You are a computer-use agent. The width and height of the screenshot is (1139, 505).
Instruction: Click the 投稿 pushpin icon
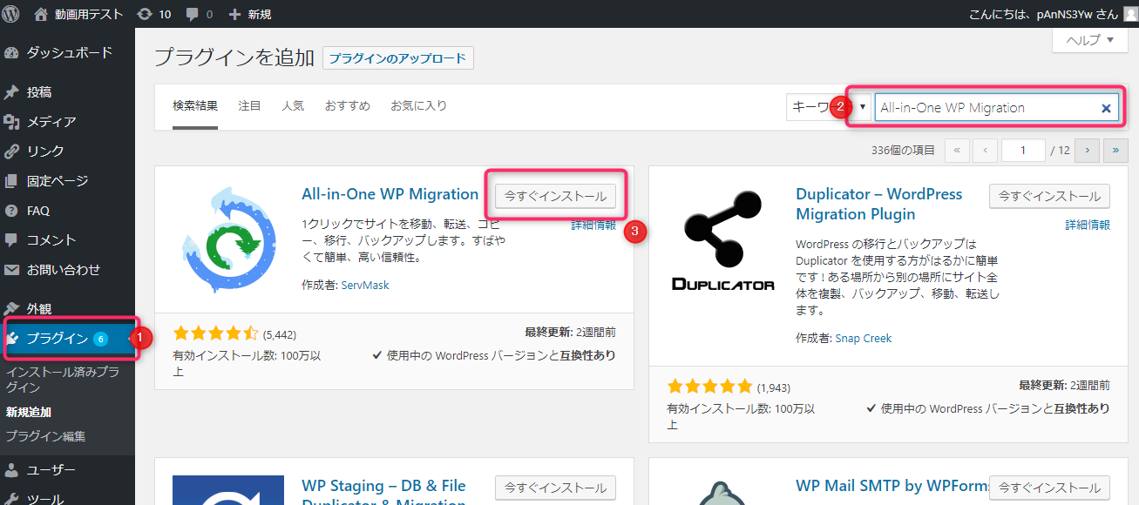tap(11, 92)
